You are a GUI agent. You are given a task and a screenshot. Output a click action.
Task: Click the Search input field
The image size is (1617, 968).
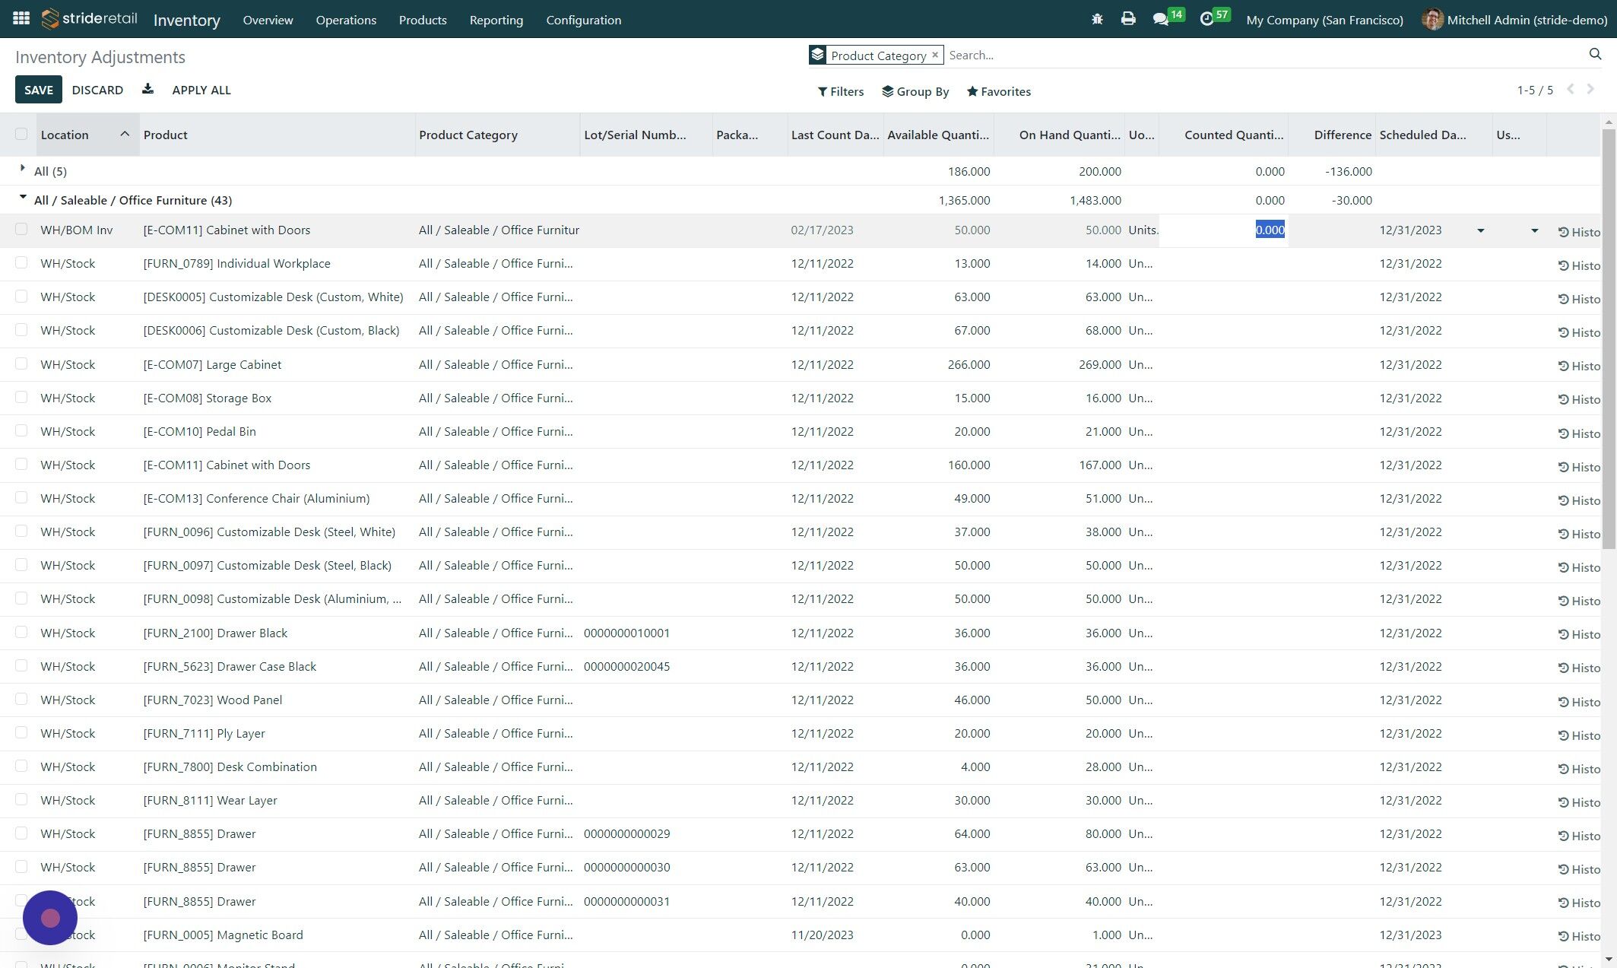[1254, 55]
